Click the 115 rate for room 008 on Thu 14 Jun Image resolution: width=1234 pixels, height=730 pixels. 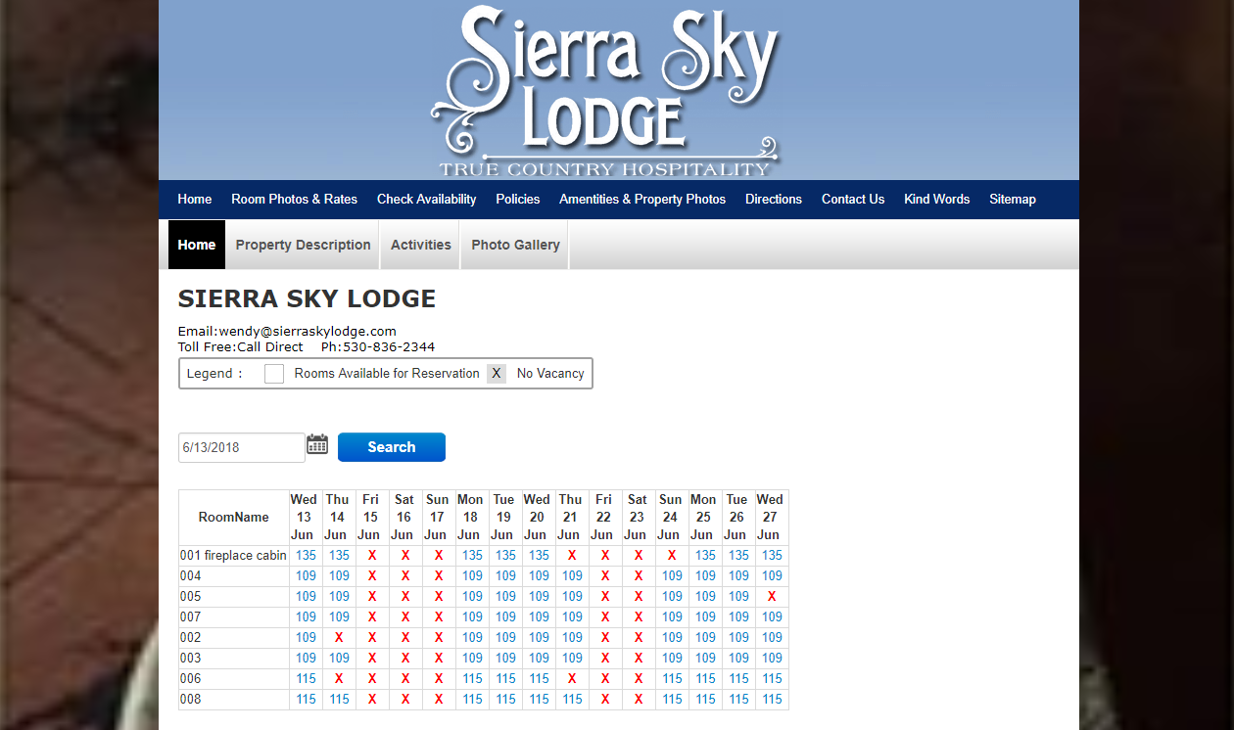tap(339, 700)
